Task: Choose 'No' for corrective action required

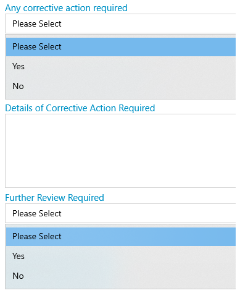Action: tap(121, 86)
